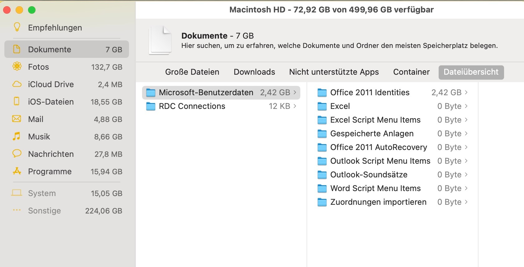This screenshot has width=524, height=267.
Task: Open the Downloads tab
Action: point(254,72)
